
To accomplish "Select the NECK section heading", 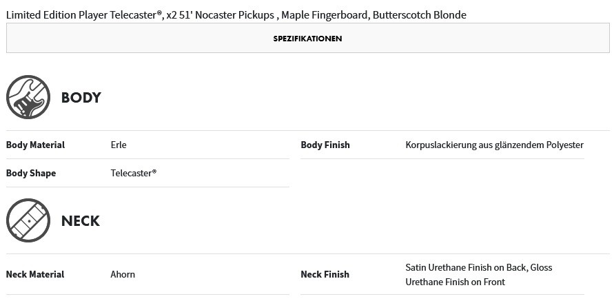I will click(81, 221).
